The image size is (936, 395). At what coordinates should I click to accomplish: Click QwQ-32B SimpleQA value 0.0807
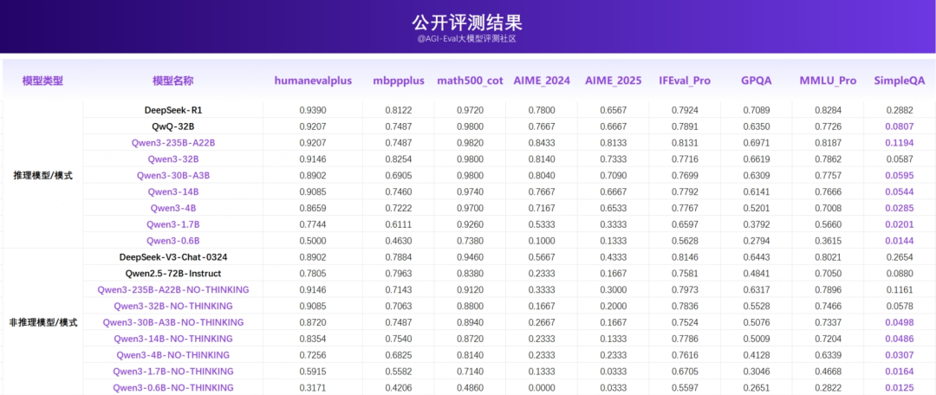click(x=900, y=126)
